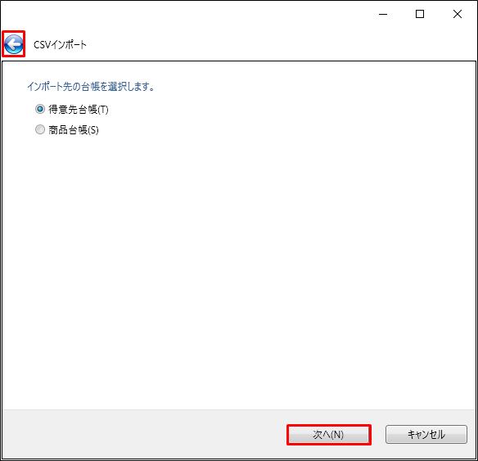Close the CSV import dialog window
The width and height of the screenshot is (478, 461).
point(458,14)
